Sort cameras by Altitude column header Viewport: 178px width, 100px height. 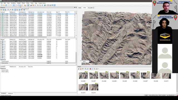[31, 12]
